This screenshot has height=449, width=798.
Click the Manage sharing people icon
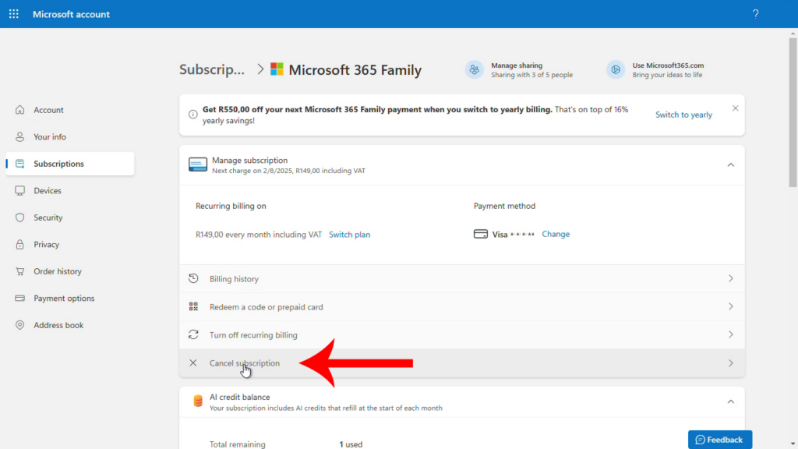click(475, 69)
